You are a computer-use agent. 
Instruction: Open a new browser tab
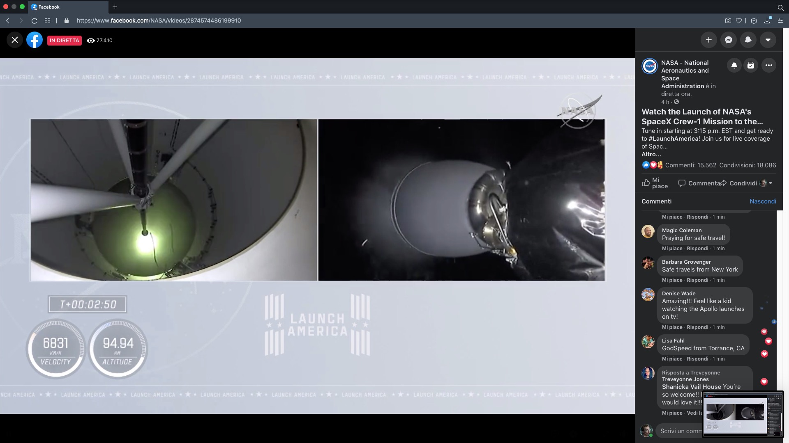pyautogui.click(x=115, y=7)
